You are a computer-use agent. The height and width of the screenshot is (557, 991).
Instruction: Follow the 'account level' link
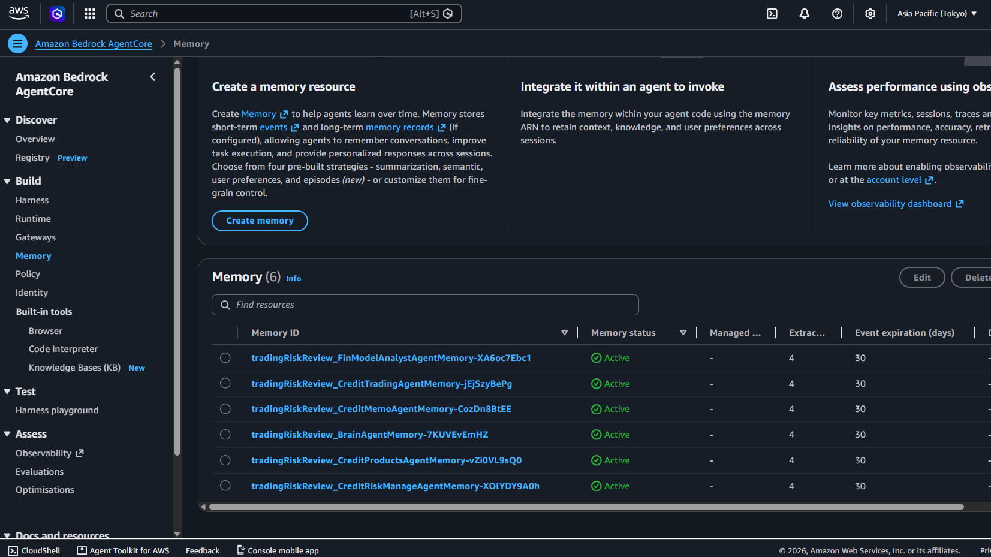click(894, 180)
